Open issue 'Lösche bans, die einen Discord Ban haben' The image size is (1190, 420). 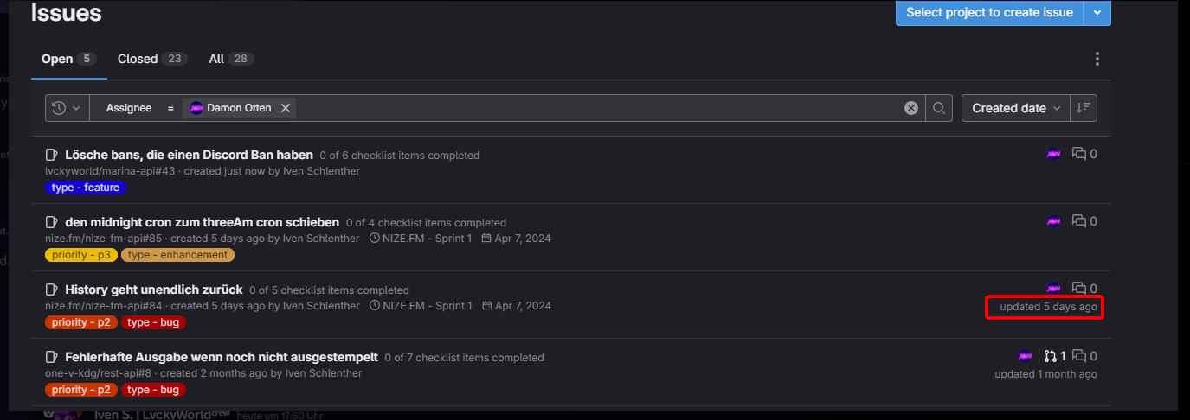pyautogui.click(x=189, y=155)
